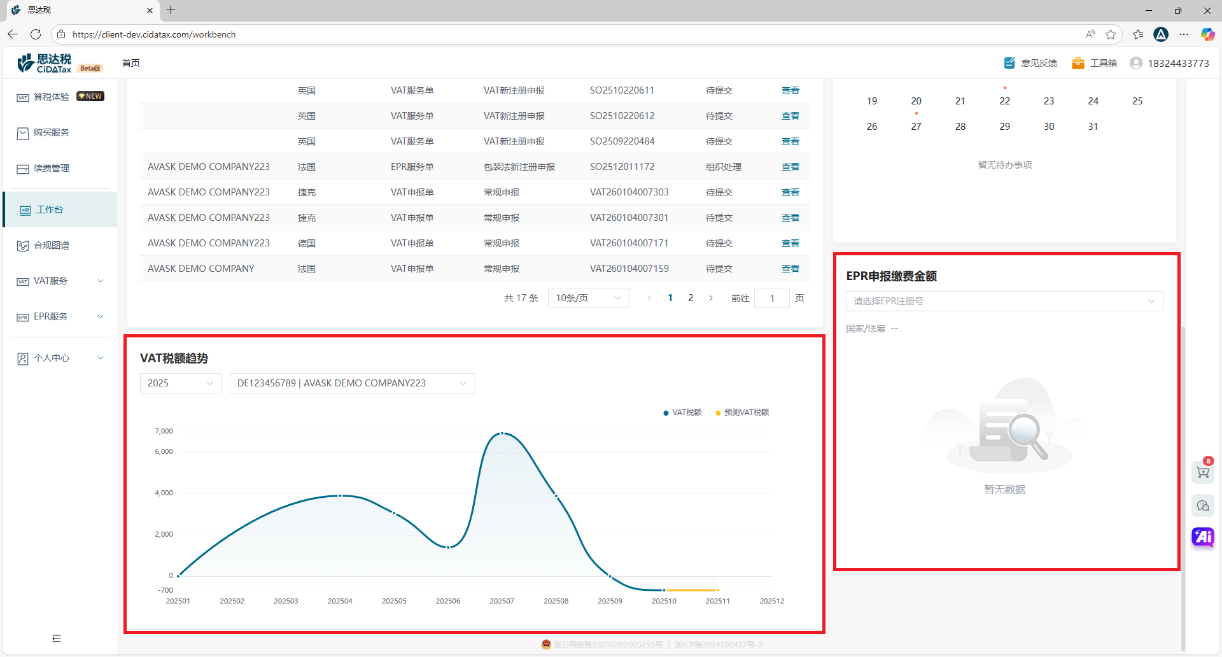Open the customer service chat icon
The height and width of the screenshot is (657, 1222).
1202,505
